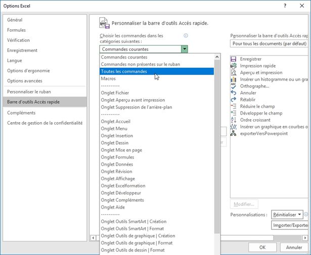Go to Enregistrement options category
Image resolution: width=311 pixels, height=255 pixels.
(x=45, y=50)
